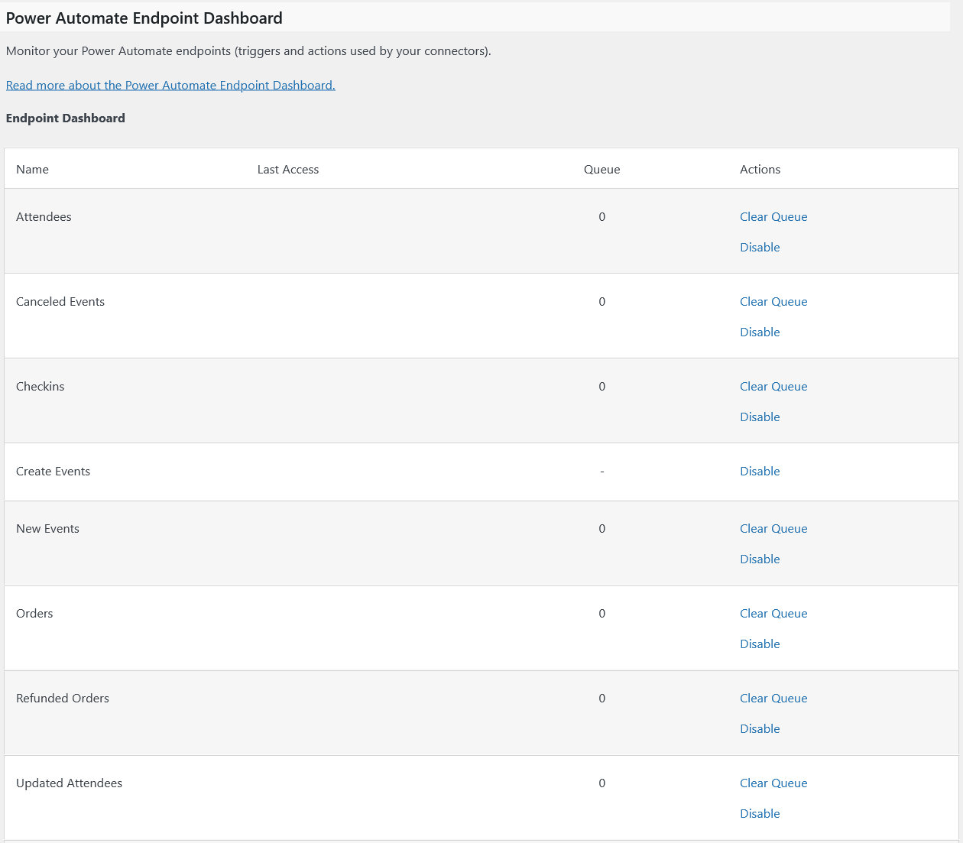Clear the Checkins endpoint queue
Viewport: 963px width, 843px height.
pos(773,386)
